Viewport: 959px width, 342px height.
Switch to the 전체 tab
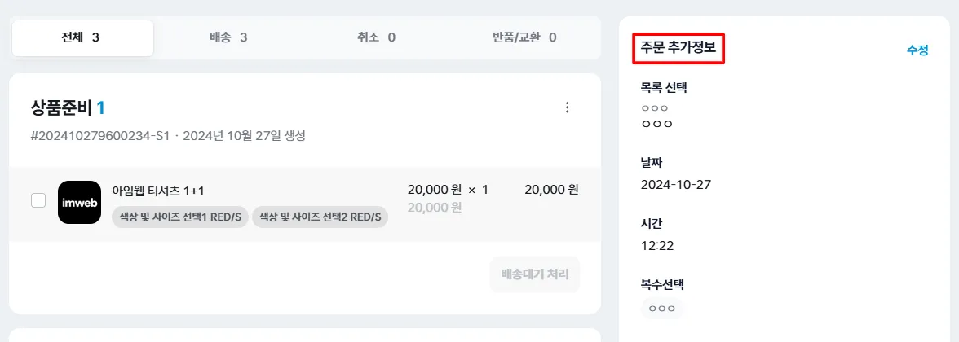pos(82,37)
